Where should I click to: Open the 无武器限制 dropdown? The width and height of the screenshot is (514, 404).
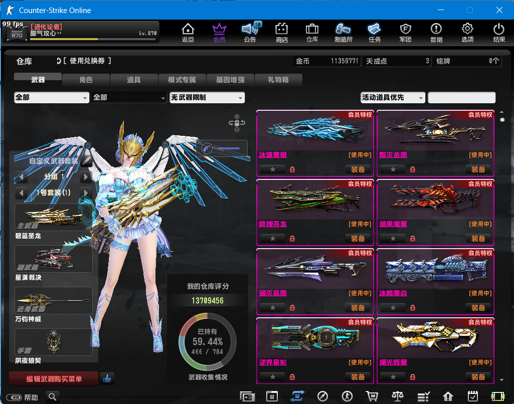click(207, 97)
